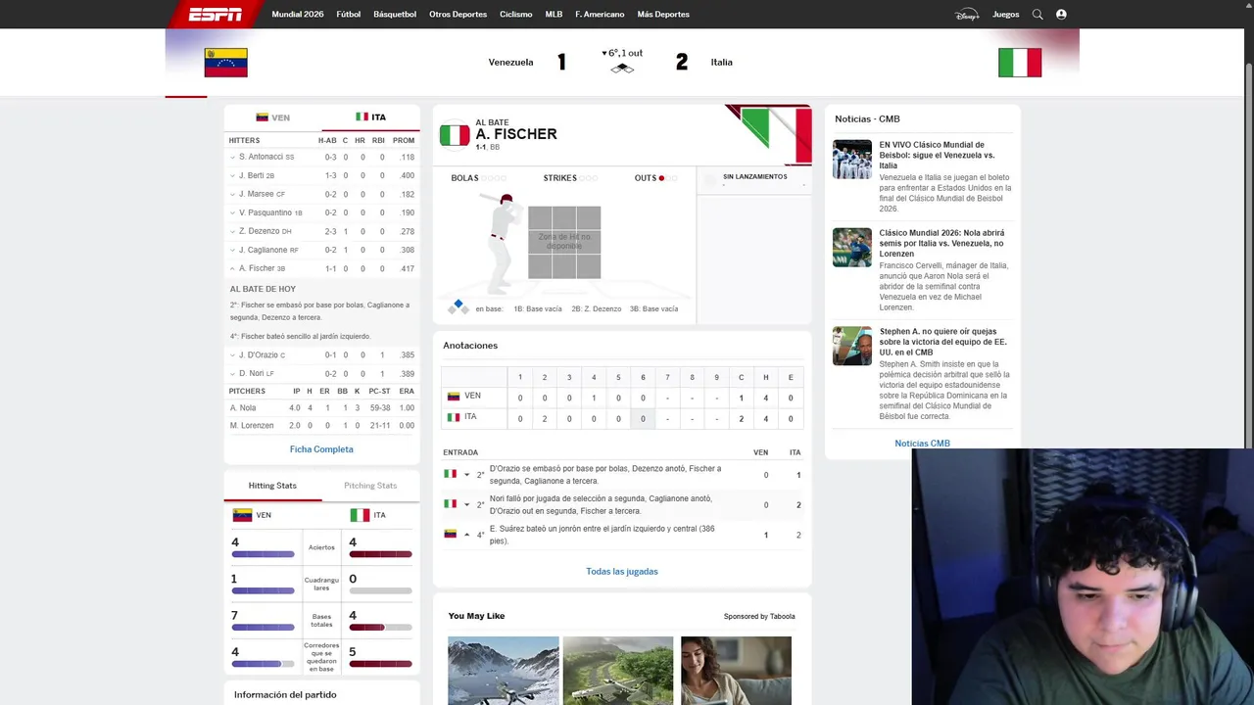Click Nola article thumbnail
The height and width of the screenshot is (705, 1254).
pos(852,248)
